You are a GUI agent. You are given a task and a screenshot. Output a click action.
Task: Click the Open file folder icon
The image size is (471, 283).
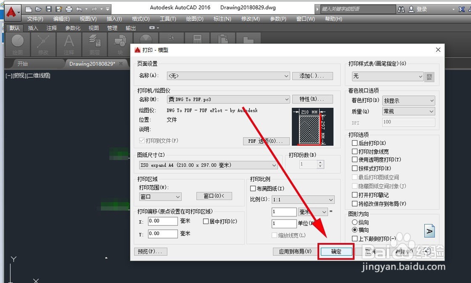point(39,9)
